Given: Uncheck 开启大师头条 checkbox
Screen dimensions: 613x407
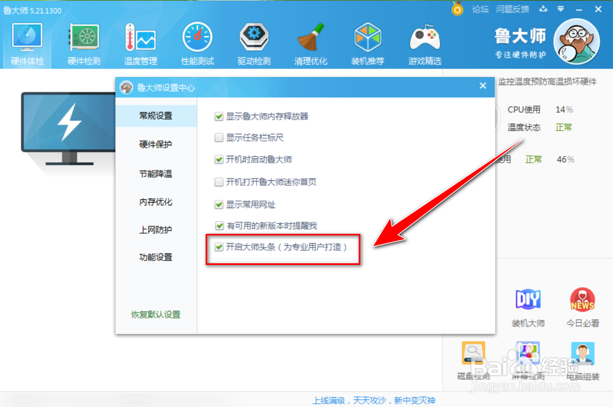Looking at the screenshot, I should 219,247.
